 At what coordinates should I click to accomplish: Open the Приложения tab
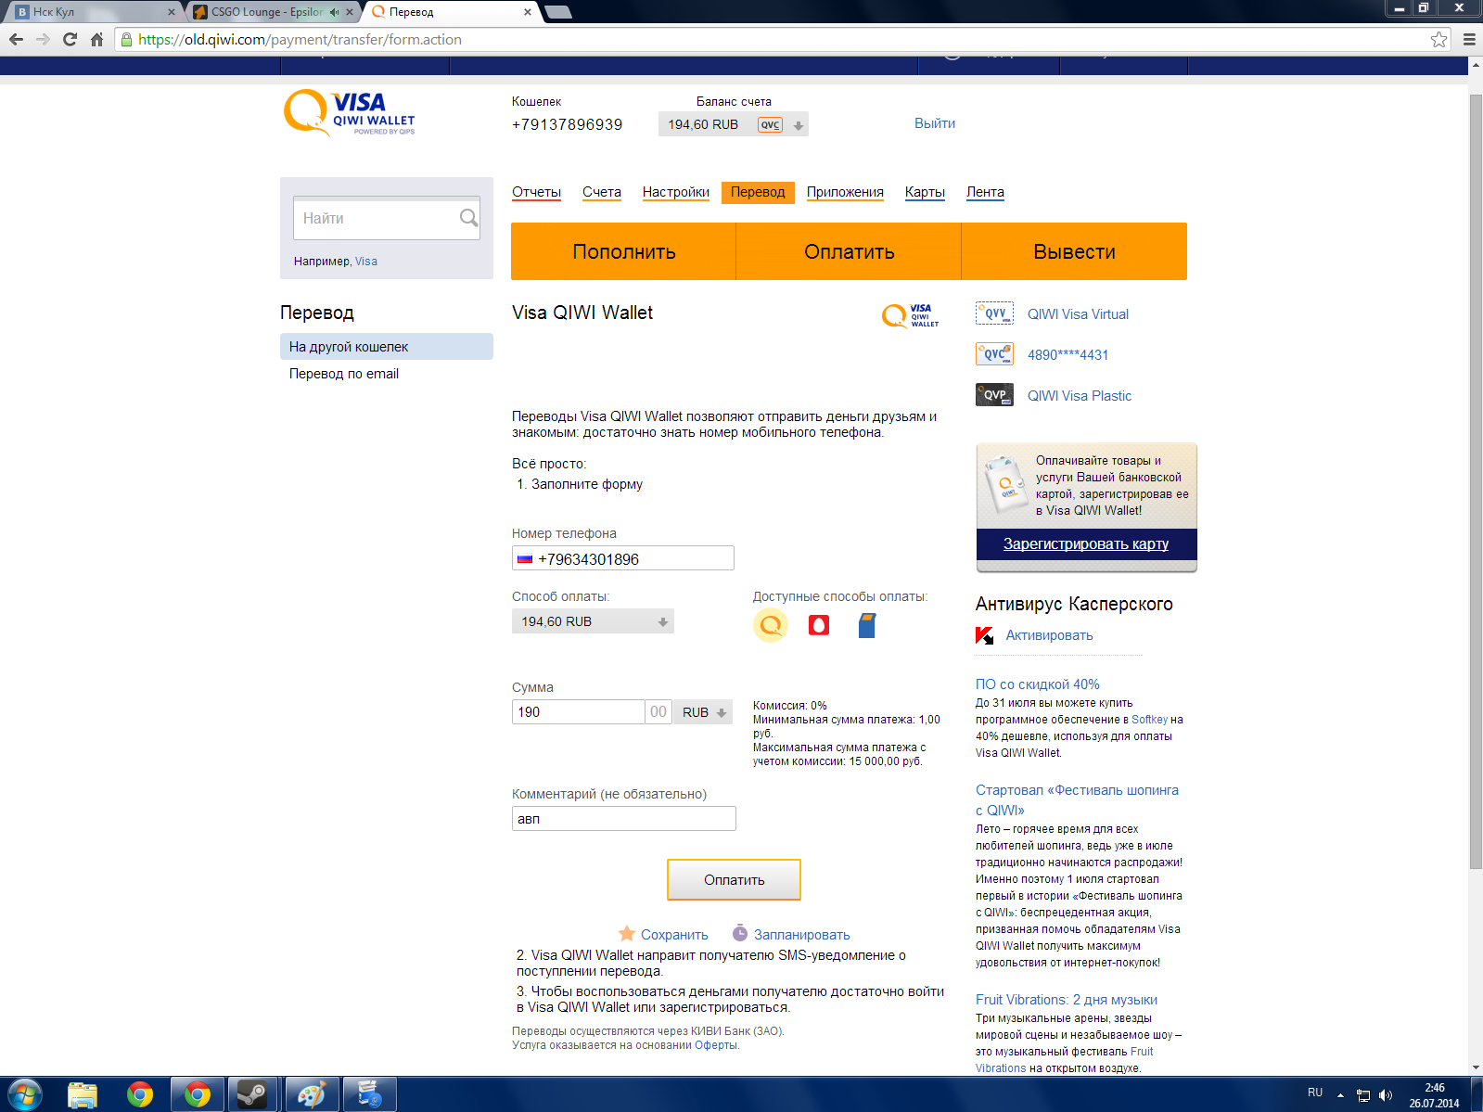pos(845,192)
